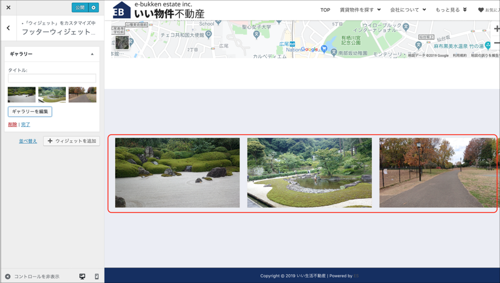Switch to mobile preview icon
Screen dimensions: 500x283
pyautogui.click(x=97, y=277)
